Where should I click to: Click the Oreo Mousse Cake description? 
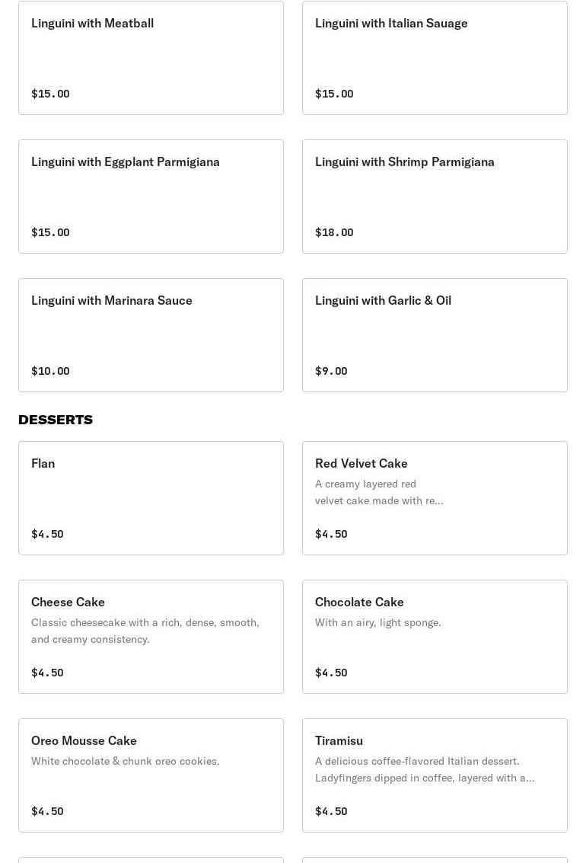coord(125,761)
